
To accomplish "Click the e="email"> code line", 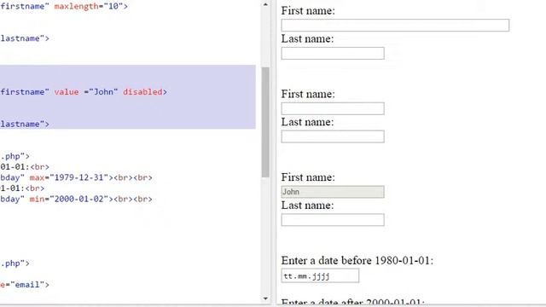I will click(25, 285).
